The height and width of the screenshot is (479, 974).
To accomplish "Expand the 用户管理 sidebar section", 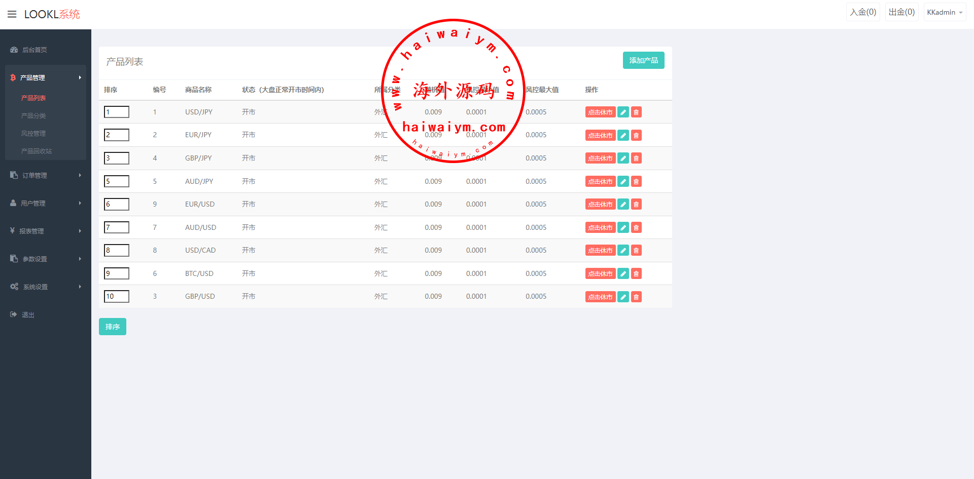I will 46,203.
